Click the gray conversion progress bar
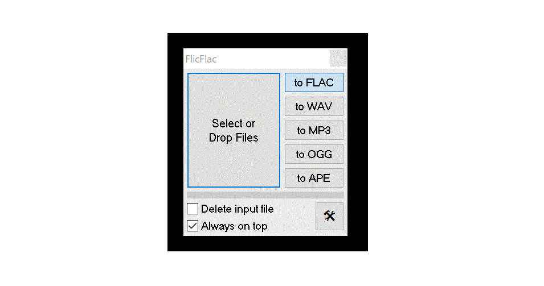544x286 pixels. (x=265, y=195)
